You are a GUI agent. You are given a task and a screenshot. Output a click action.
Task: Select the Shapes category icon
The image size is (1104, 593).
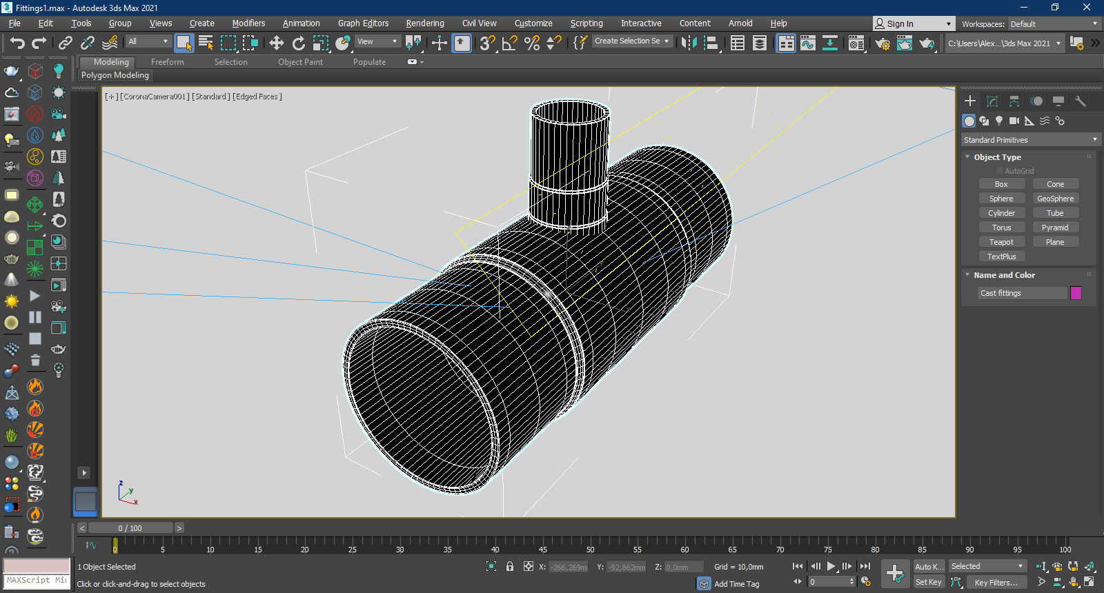pos(984,121)
